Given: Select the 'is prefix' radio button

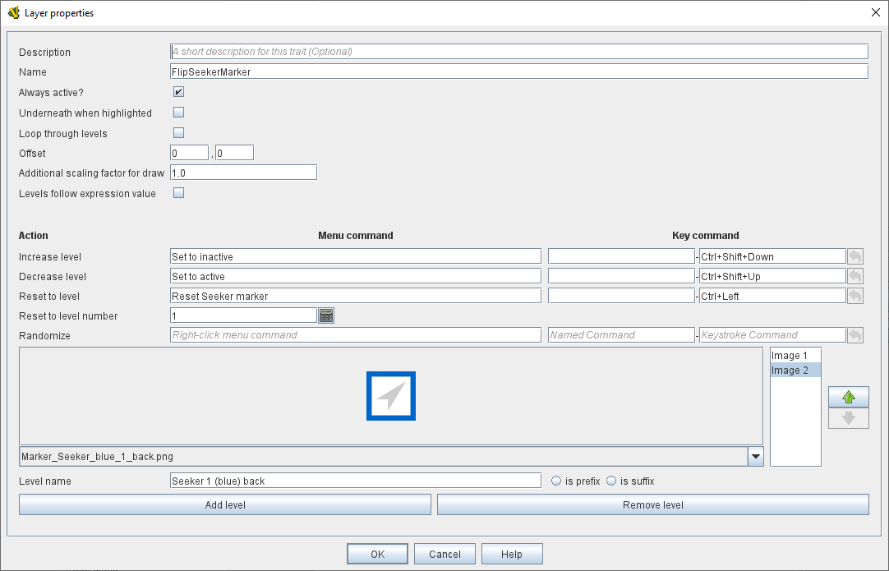Looking at the screenshot, I should pyautogui.click(x=556, y=481).
